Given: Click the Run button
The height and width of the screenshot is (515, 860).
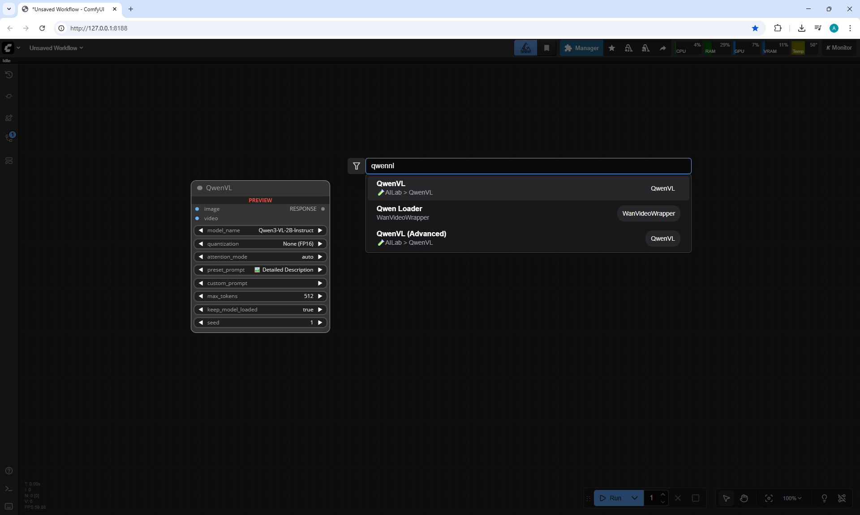Looking at the screenshot, I should (610, 498).
